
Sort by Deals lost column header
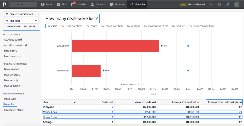107,102
